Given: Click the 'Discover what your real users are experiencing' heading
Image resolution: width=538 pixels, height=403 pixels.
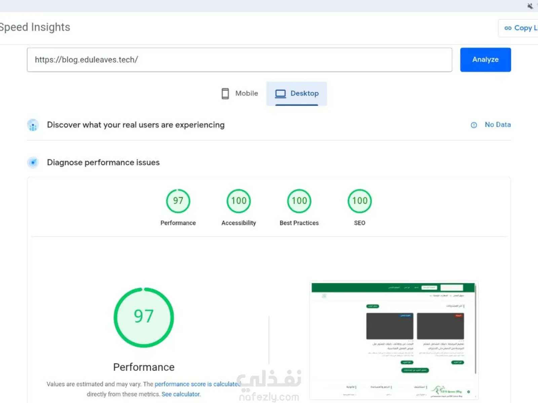Looking at the screenshot, I should [x=136, y=125].
